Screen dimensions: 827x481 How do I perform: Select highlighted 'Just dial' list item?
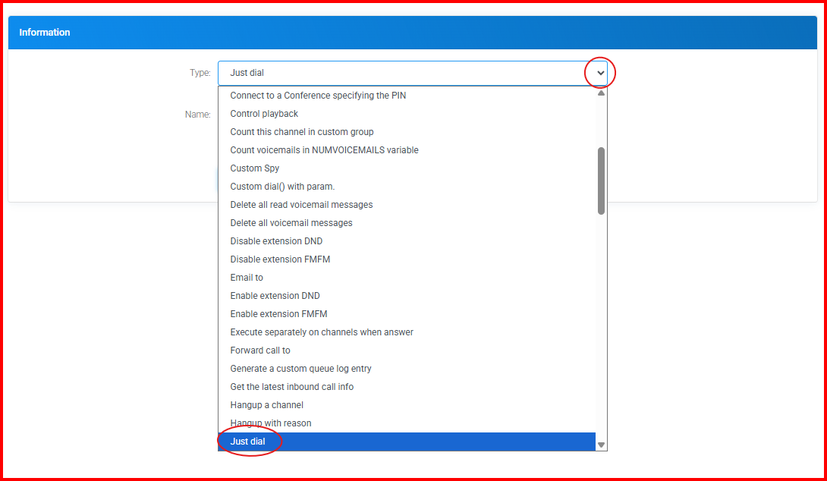tap(248, 442)
